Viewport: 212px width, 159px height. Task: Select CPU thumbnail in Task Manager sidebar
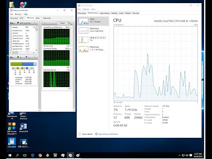tap(83, 21)
